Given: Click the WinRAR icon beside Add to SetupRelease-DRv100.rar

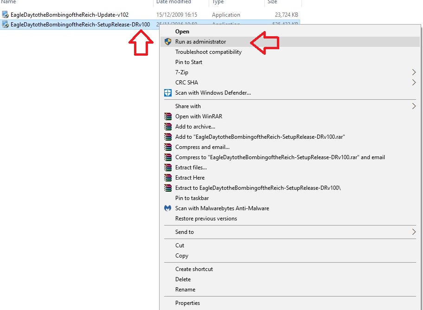Looking at the screenshot, I should pos(168,137).
